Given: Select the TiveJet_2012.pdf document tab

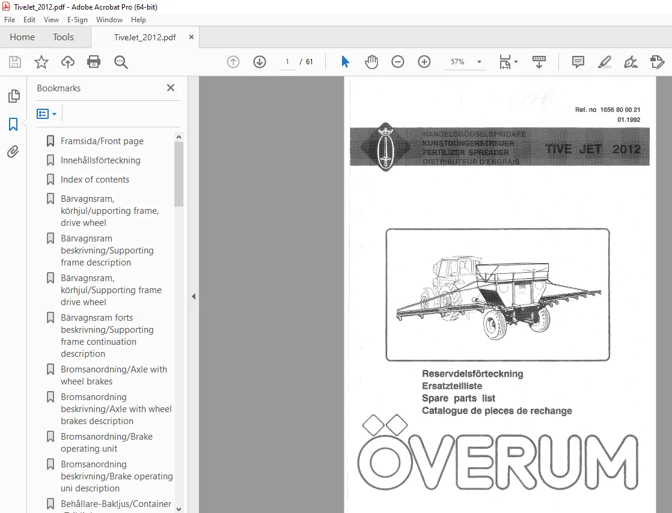Looking at the screenshot, I should tap(144, 37).
